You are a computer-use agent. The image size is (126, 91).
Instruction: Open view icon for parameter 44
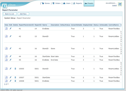tap(6, 56)
